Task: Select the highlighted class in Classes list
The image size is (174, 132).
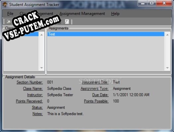Action: (21, 34)
